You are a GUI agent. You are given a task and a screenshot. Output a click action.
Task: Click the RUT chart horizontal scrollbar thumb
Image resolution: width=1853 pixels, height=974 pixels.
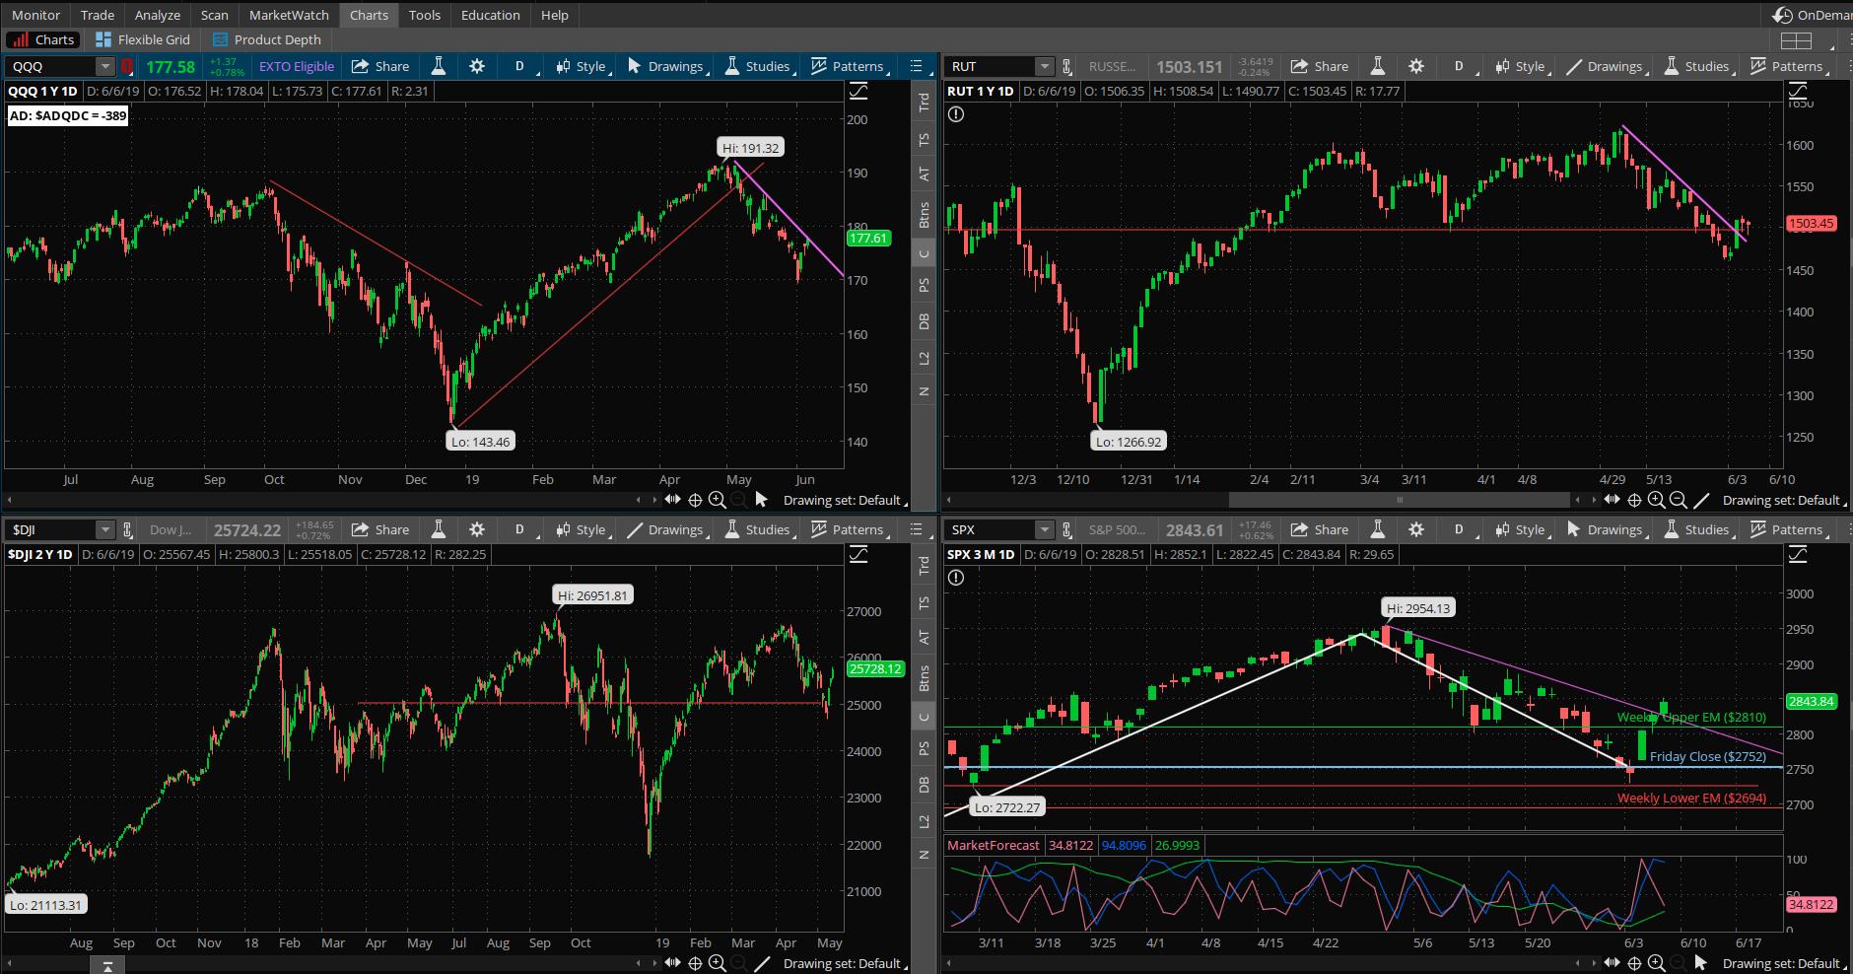click(1400, 500)
